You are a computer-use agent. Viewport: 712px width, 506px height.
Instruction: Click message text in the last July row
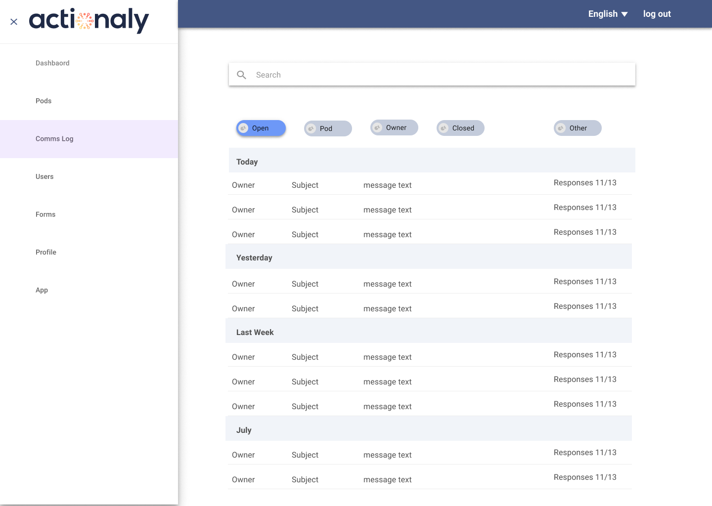tap(388, 480)
